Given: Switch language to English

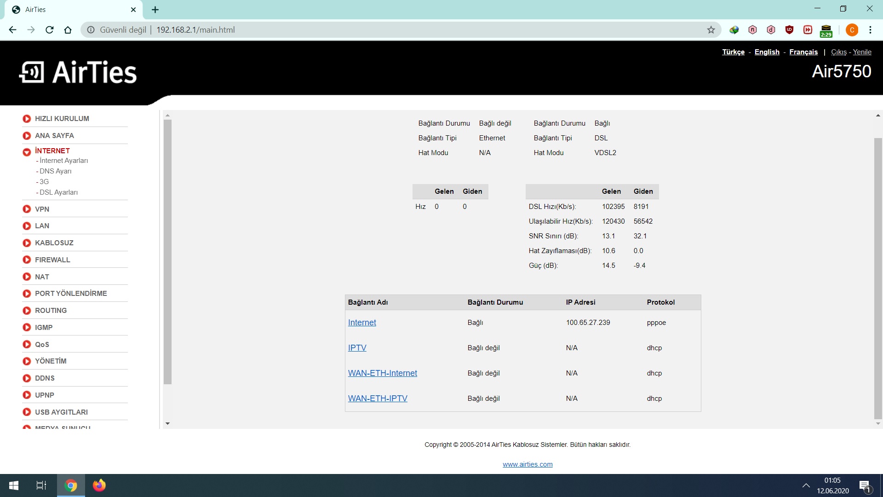Looking at the screenshot, I should 767,52.
